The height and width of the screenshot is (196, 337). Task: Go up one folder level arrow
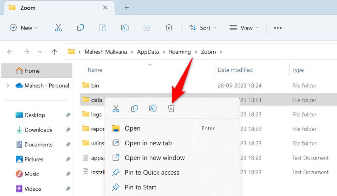pyautogui.click(x=54, y=52)
